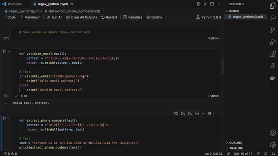Execute Above Cells from cell toolbar
This screenshot has width=278, height=156.
(x=183, y=114)
